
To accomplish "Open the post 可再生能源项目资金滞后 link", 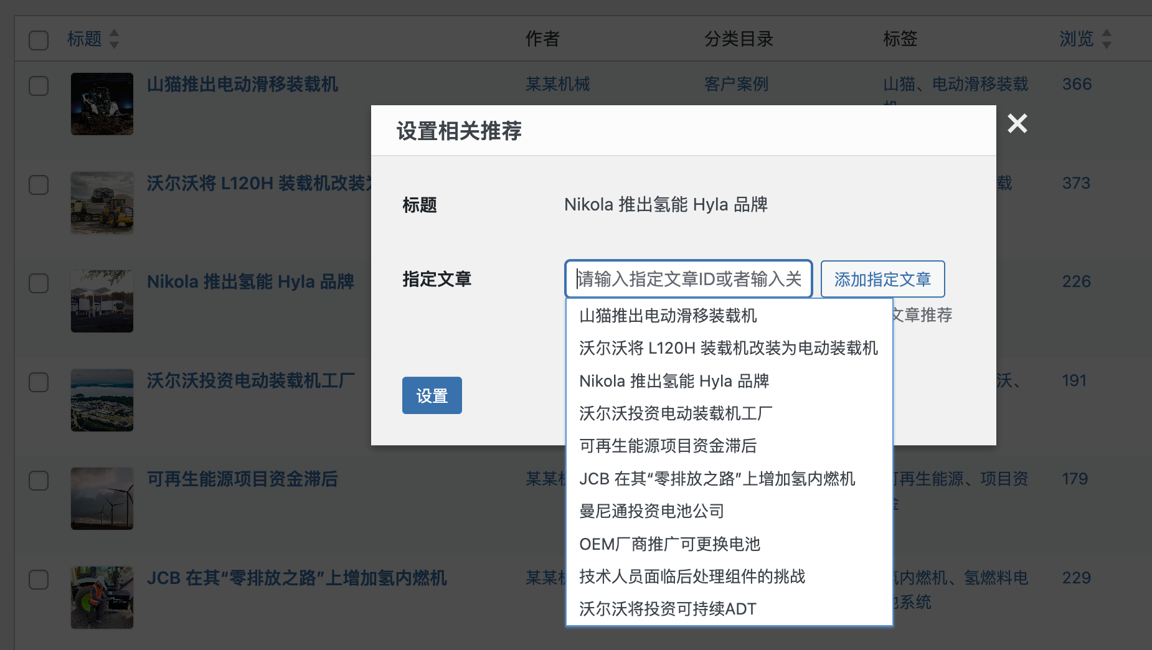I will 242,479.
